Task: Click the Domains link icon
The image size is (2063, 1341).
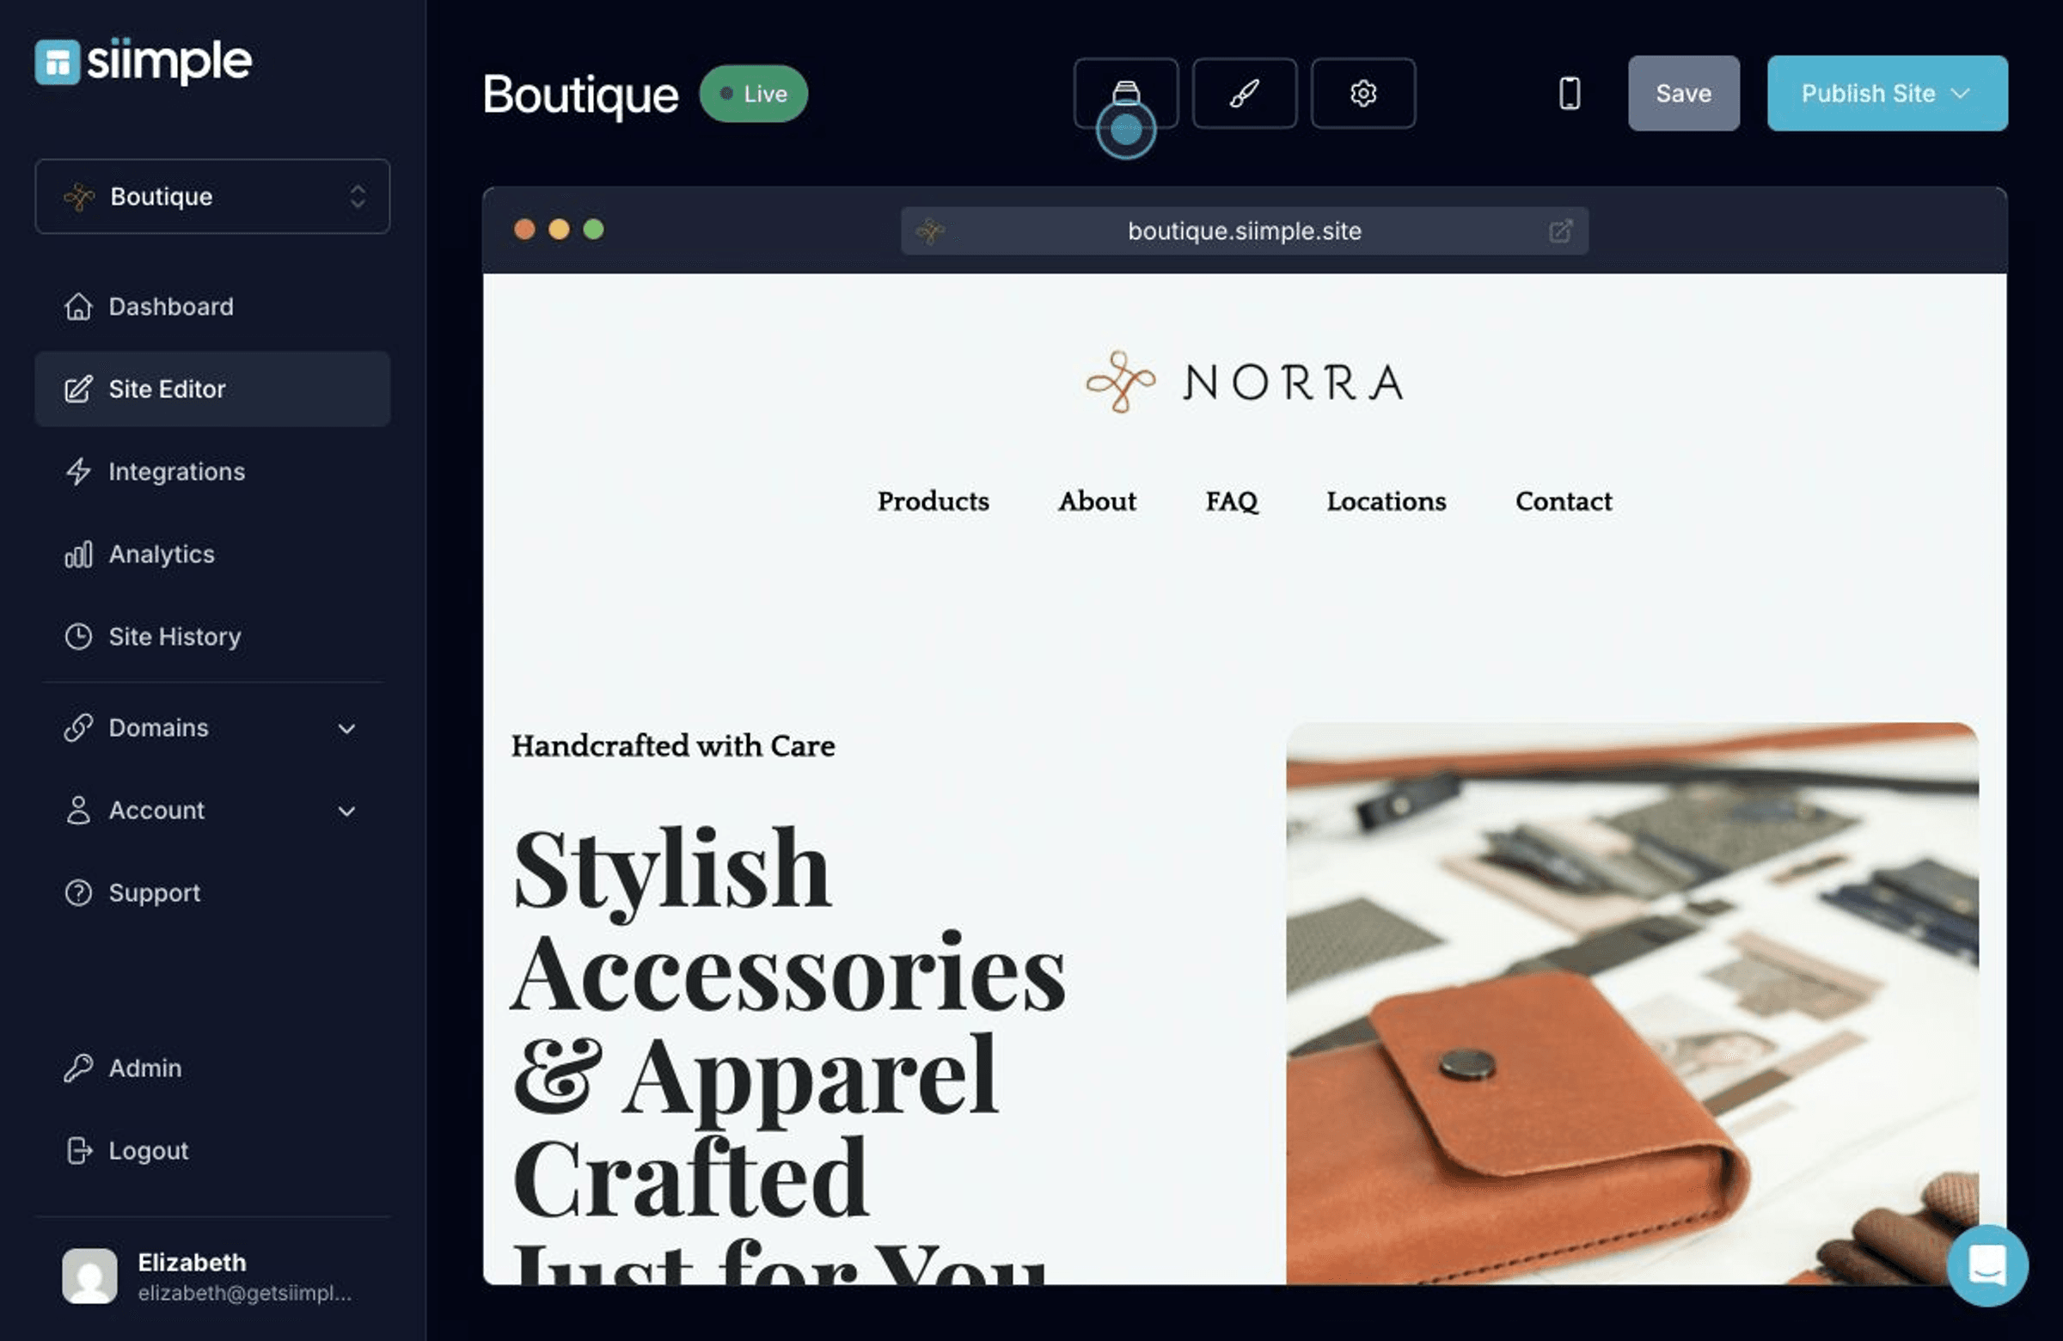Action: (x=78, y=727)
